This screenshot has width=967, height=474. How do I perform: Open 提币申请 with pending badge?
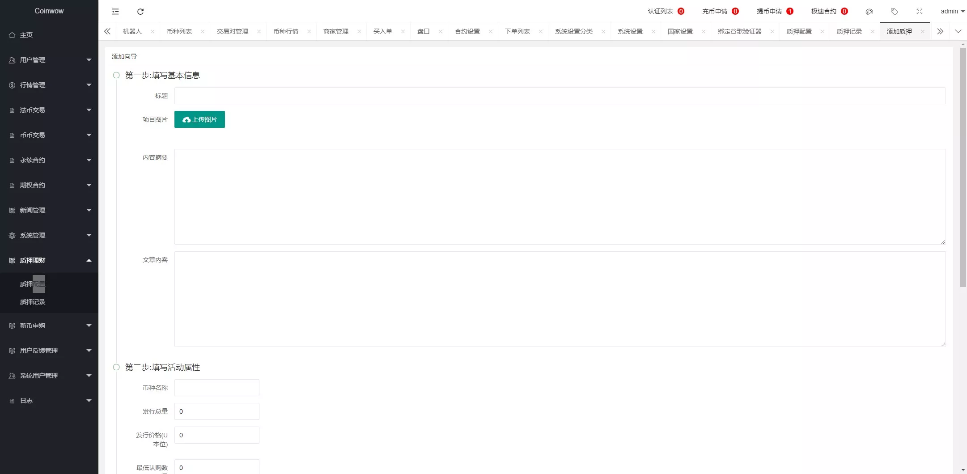click(769, 11)
